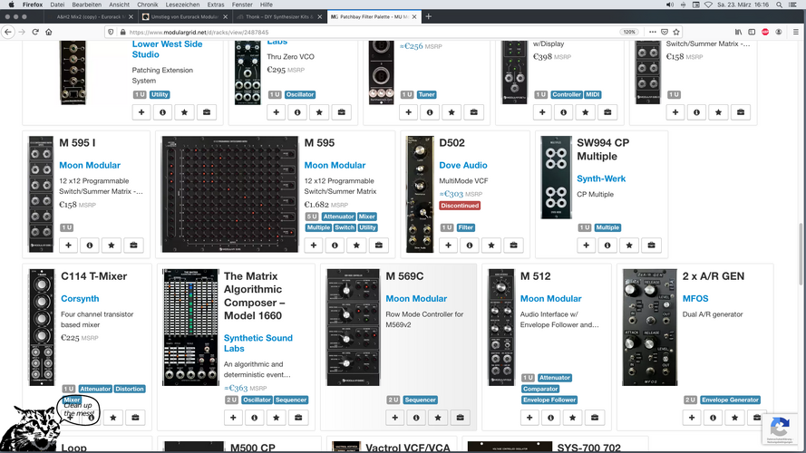Screen dimensions: 806x453
Task: Click briefcase icon on The Matrix card
Action: 298,418
